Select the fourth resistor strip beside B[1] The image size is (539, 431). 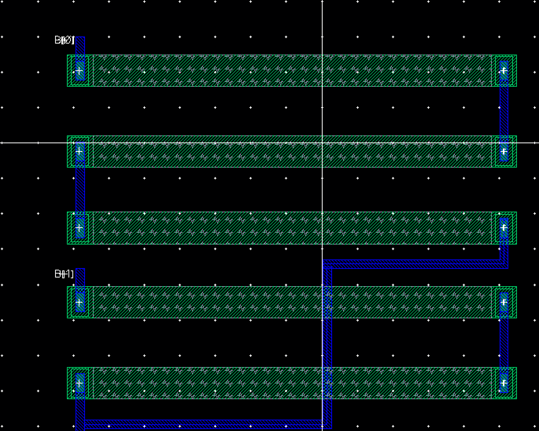[x=292, y=302]
